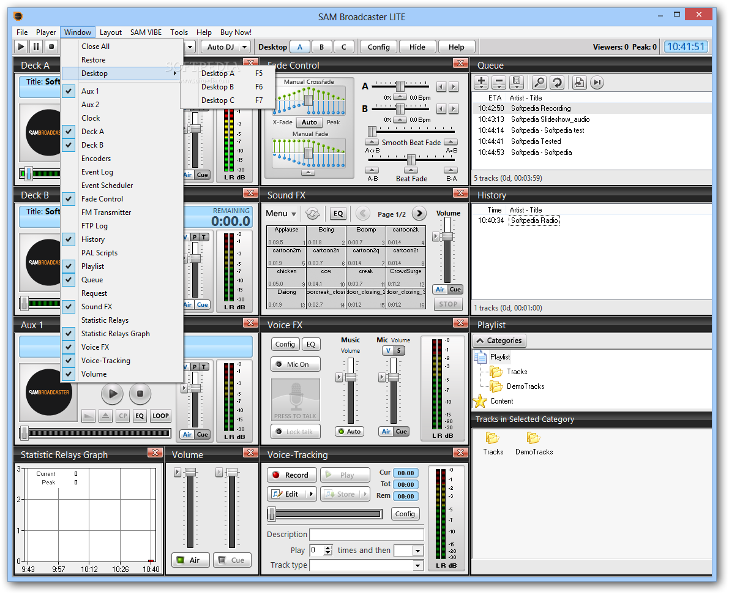Click the main toolbar Play button
The image size is (729, 594).
[21, 47]
